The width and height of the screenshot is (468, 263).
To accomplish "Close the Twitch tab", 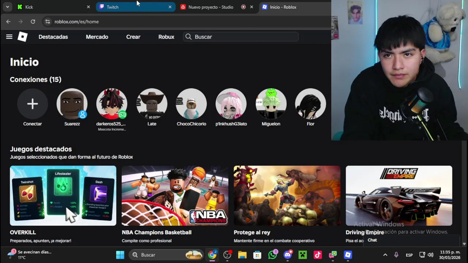I will [170, 7].
